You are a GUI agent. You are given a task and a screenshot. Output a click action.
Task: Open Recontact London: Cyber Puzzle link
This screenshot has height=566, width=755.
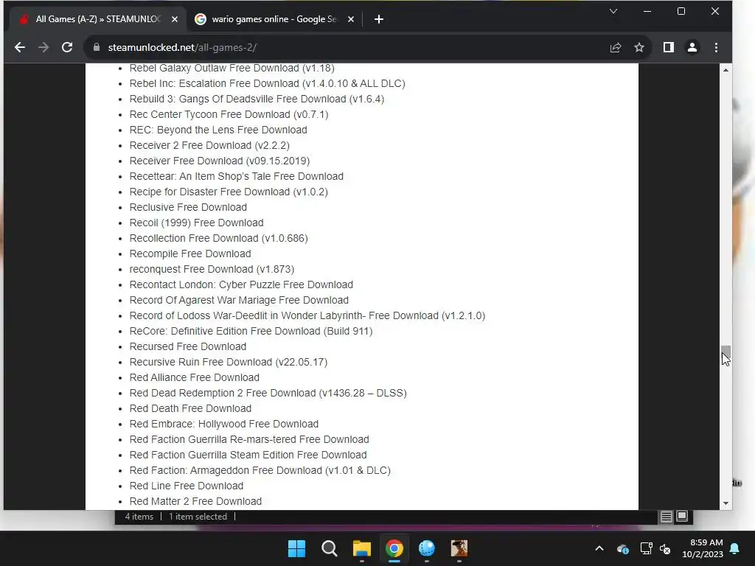[x=241, y=284]
